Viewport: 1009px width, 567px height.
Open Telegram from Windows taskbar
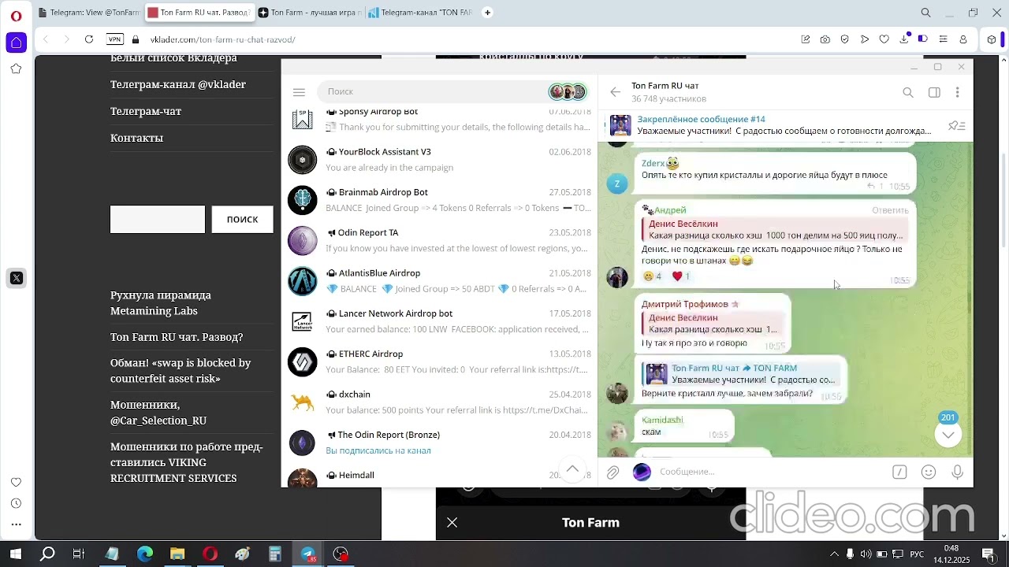tap(308, 554)
